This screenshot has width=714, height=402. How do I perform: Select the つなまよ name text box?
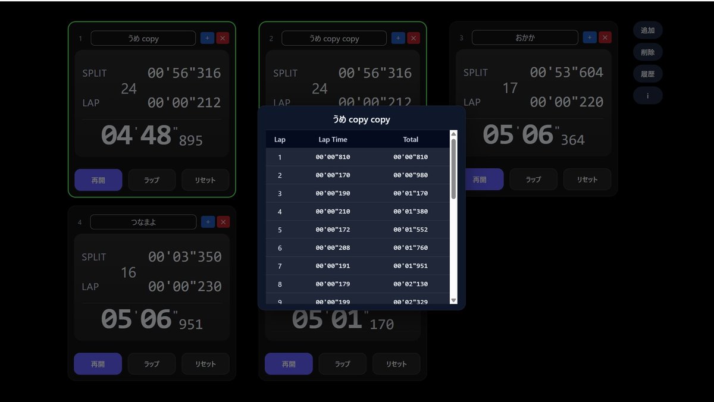point(143,221)
